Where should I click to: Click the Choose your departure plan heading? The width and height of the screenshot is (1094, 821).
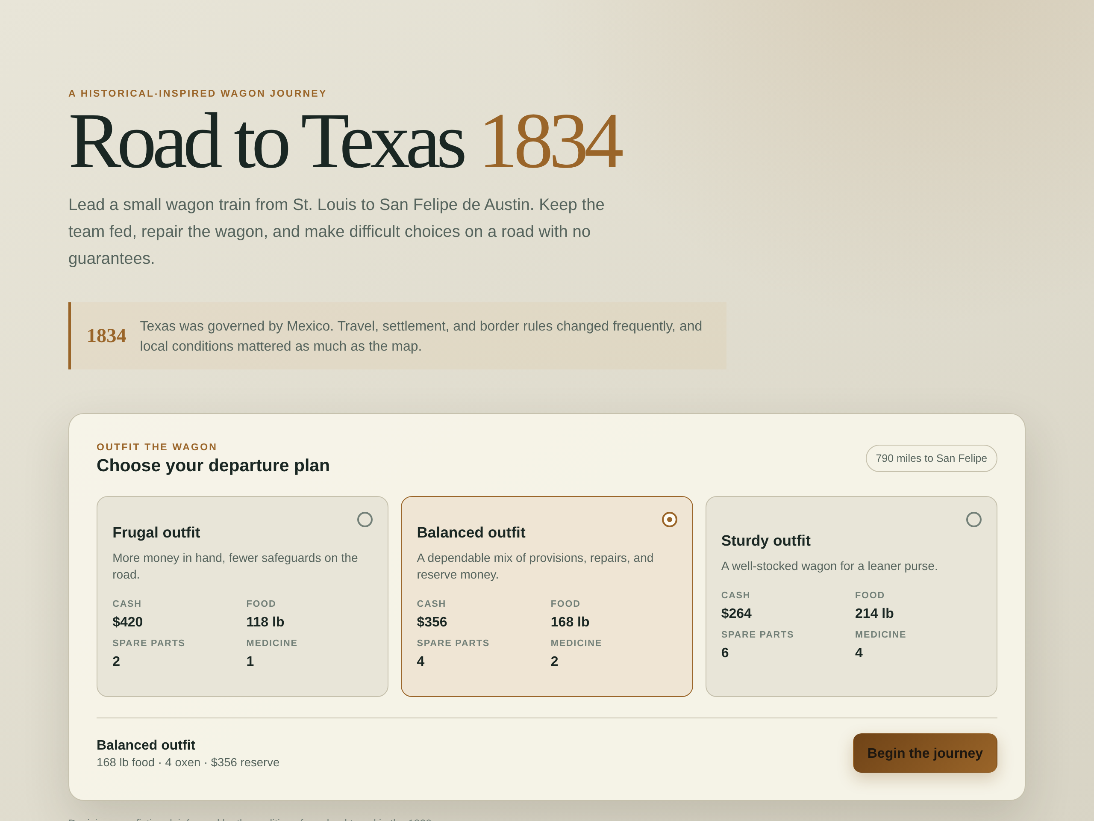[x=213, y=465]
